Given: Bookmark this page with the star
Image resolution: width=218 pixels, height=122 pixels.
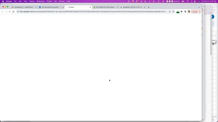Looking at the screenshot, I should point(173,12).
